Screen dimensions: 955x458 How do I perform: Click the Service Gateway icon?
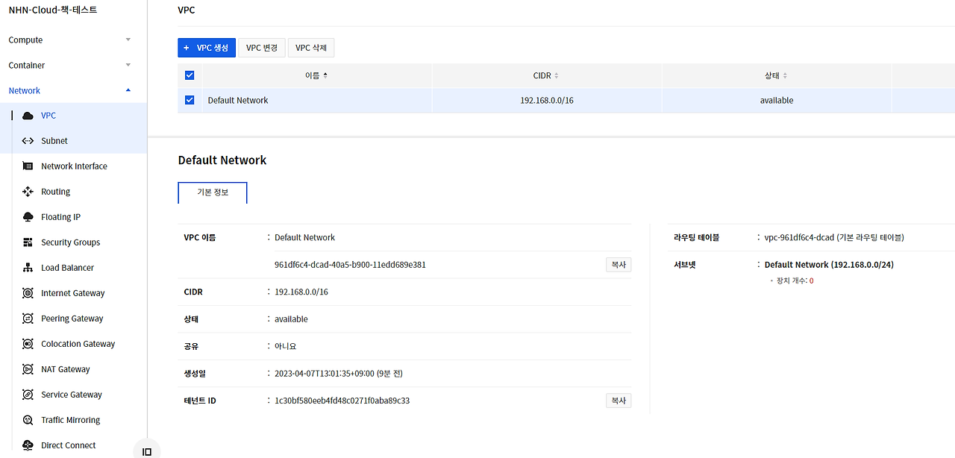coord(28,395)
